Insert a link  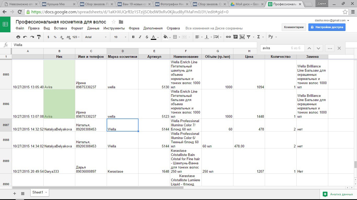pyautogui.click(x=228, y=37)
